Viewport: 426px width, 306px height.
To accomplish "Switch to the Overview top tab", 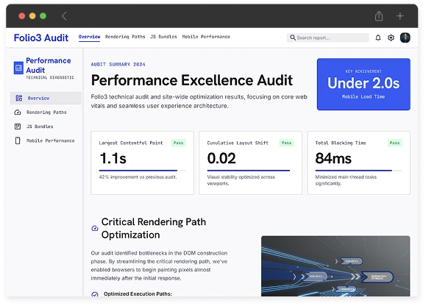I will point(89,37).
